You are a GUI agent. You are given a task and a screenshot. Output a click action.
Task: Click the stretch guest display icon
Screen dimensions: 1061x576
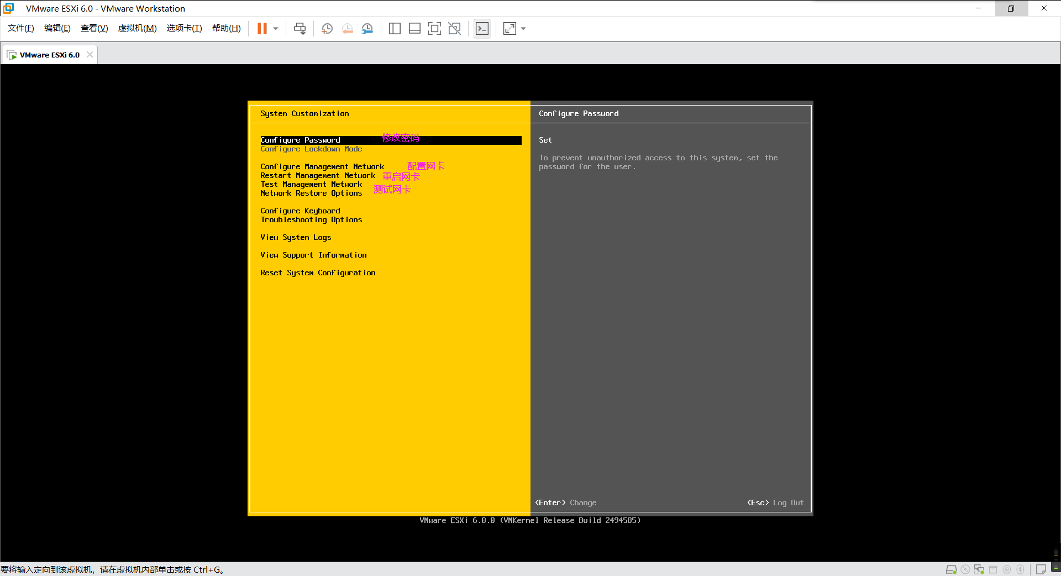coord(510,28)
